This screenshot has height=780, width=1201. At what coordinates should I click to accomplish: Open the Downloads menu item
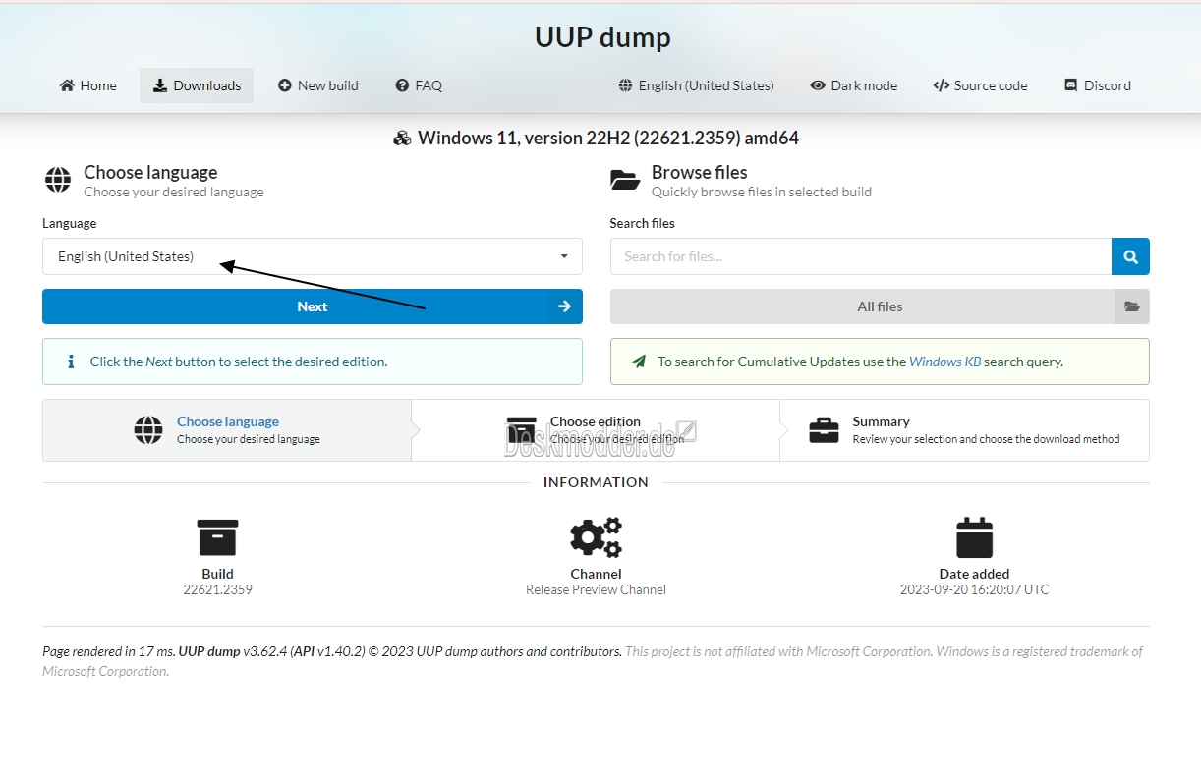click(197, 85)
